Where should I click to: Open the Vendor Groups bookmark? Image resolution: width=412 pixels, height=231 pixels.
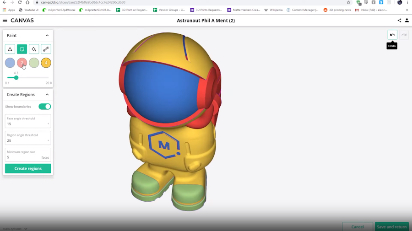(x=169, y=10)
